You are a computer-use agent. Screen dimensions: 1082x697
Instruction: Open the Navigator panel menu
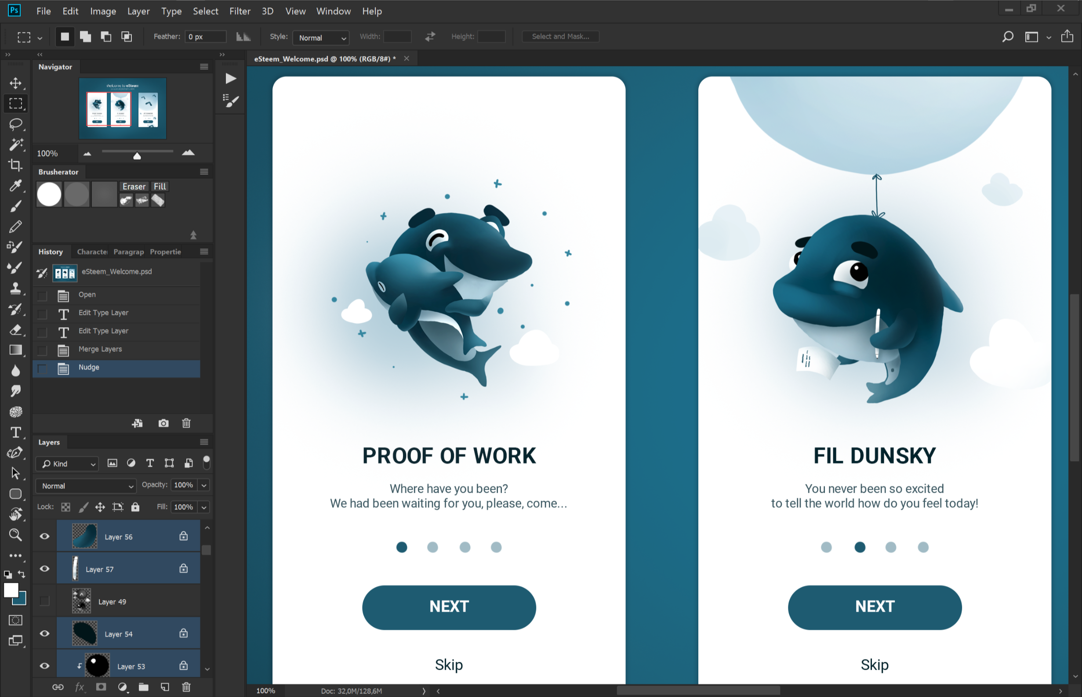204,66
